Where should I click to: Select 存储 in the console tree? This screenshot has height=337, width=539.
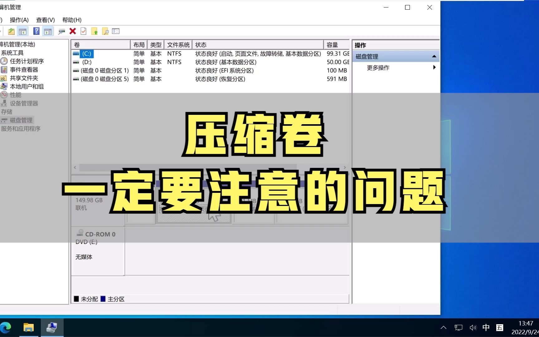click(x=7, y=112)
